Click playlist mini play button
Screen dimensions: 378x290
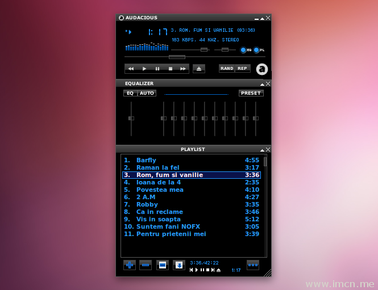click(197, 270)
